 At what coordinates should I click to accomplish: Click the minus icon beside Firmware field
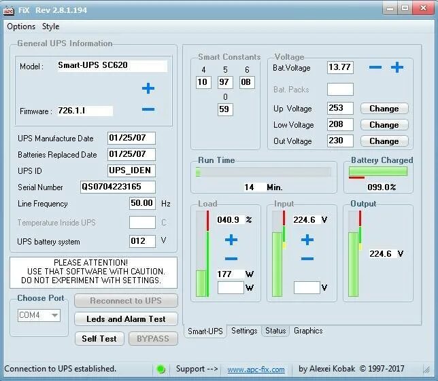tap(148, 109)
